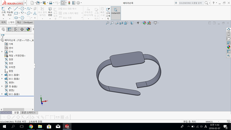Click the feature tree horizontal scrollbar

(x=14, y=109)
